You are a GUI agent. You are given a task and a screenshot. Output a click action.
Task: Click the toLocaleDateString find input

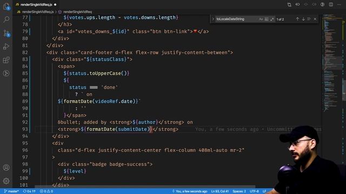(x=237, y=19)
